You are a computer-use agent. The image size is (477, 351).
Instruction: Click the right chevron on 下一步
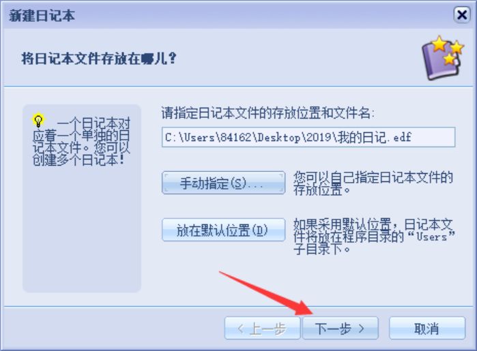click(x=361, y=329)
